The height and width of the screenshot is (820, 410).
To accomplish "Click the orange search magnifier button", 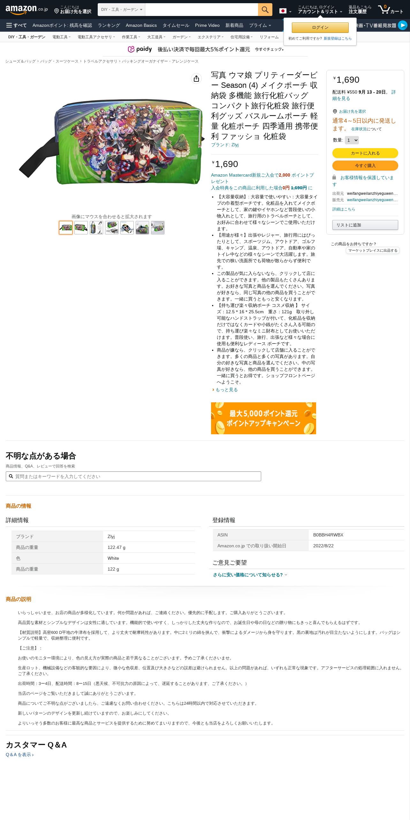I will click(x=265, y=10).
